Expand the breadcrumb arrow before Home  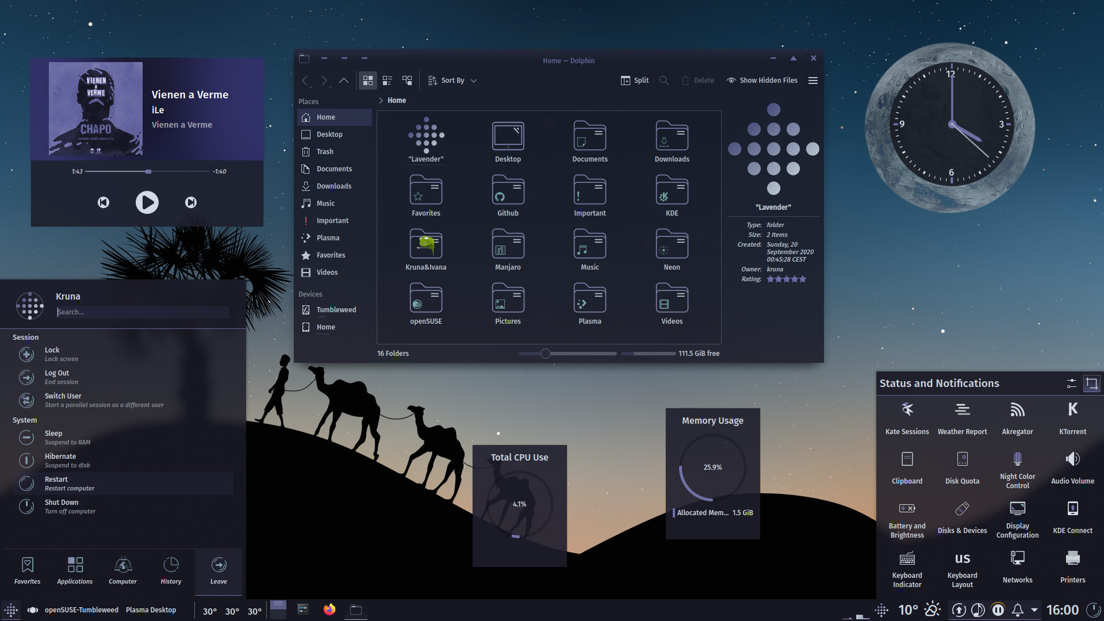click(381, 101)
